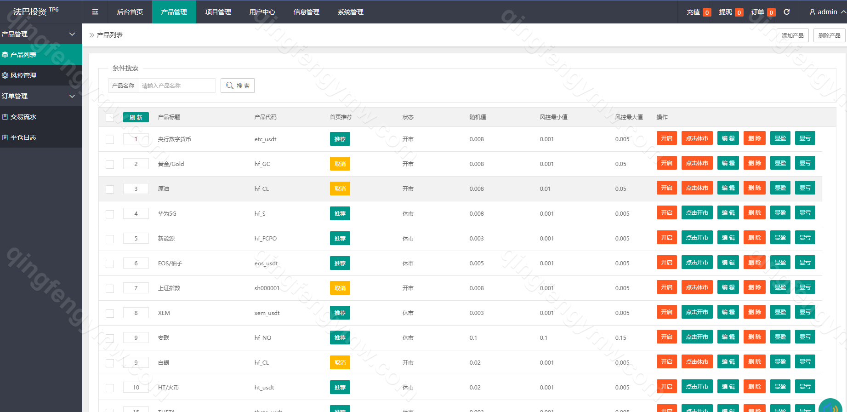This screenshot has width=847, height=412.
Task: Click 点击开市 for 华为5G
Action: click(x=697, y=212)
